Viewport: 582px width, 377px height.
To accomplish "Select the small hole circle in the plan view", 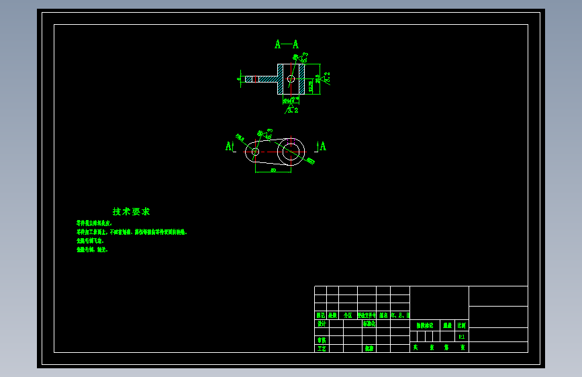I will 255,152.
